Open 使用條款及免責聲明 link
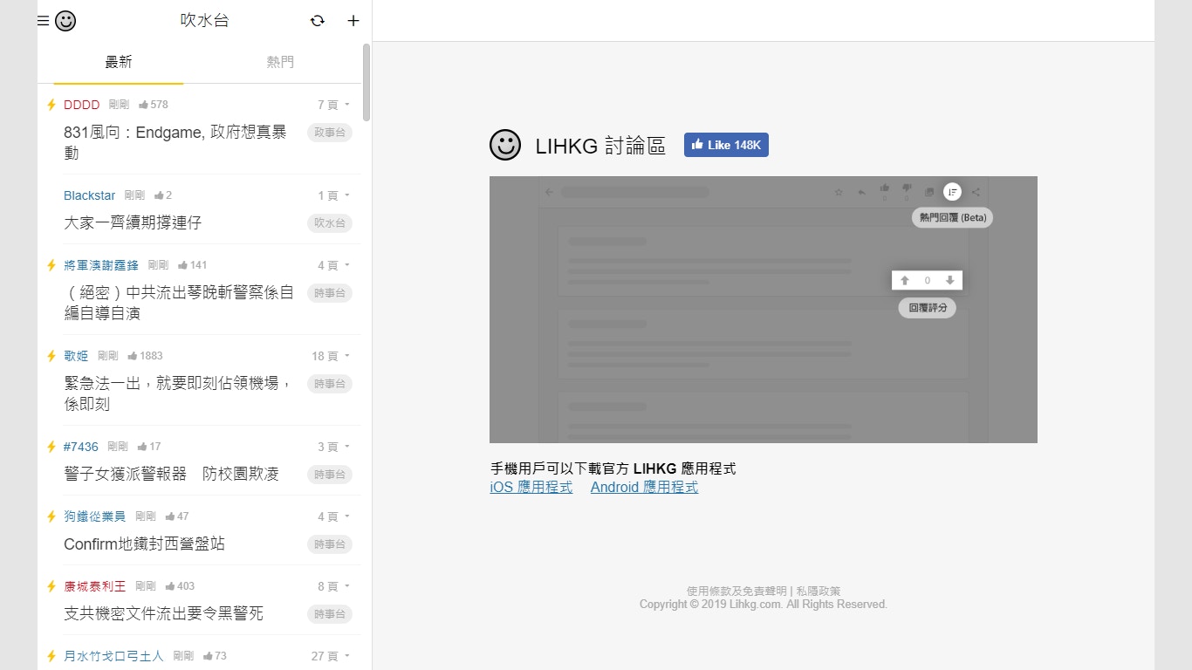The image size is (1192, 670). [736, 591]
